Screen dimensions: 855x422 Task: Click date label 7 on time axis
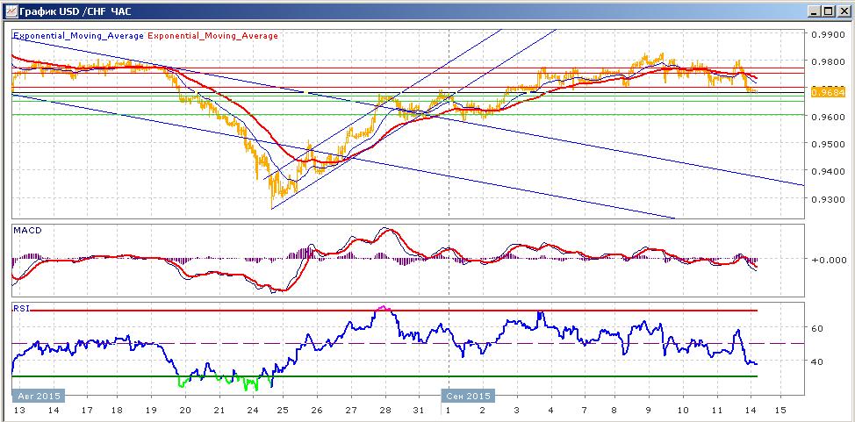(x=584, y=410)
